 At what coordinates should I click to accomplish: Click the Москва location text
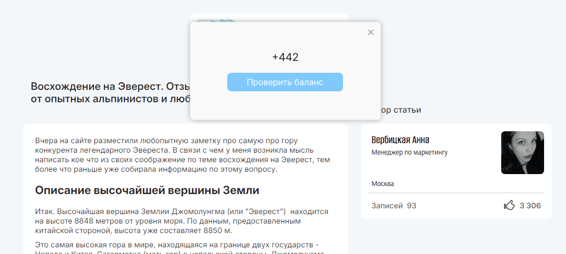point(383,184)
